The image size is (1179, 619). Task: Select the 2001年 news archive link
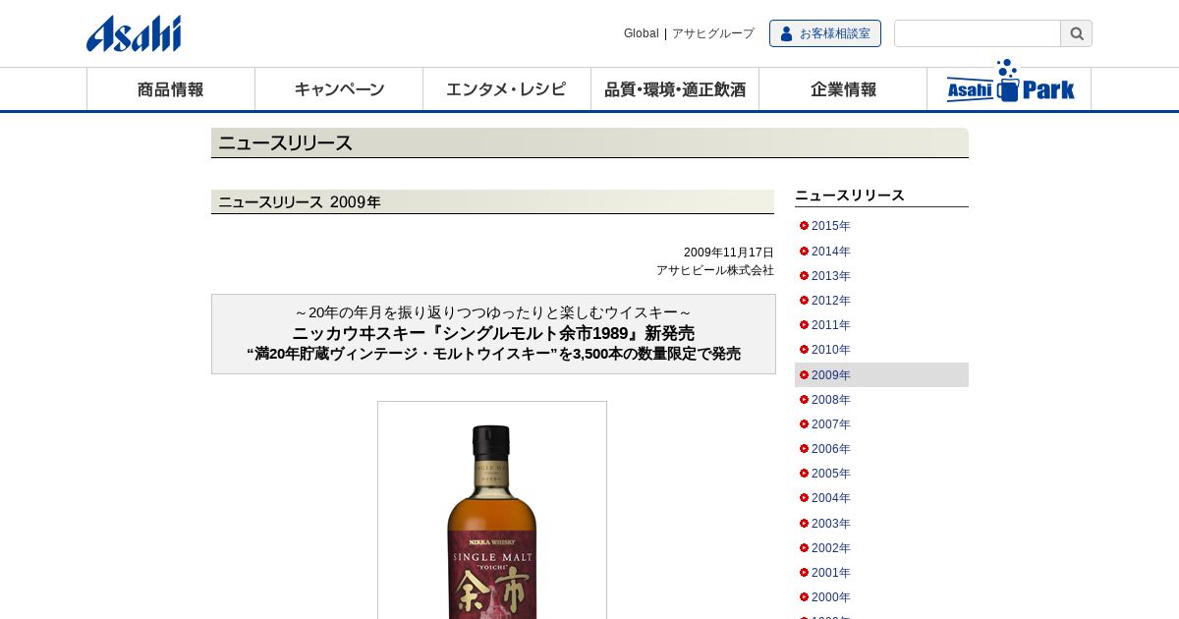tap(831, 573)
